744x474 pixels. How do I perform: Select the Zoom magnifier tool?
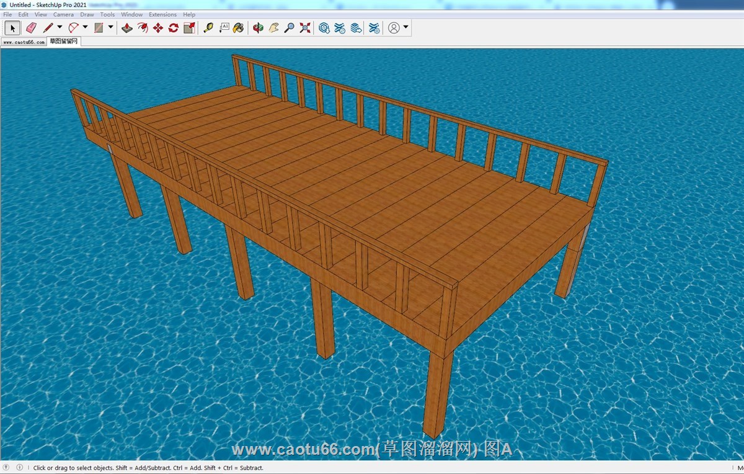tap(290, 28)
